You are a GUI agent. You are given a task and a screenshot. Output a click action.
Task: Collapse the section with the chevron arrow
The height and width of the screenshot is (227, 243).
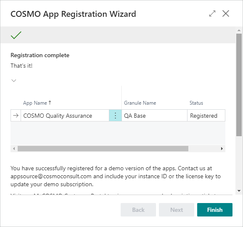(14, 81)
